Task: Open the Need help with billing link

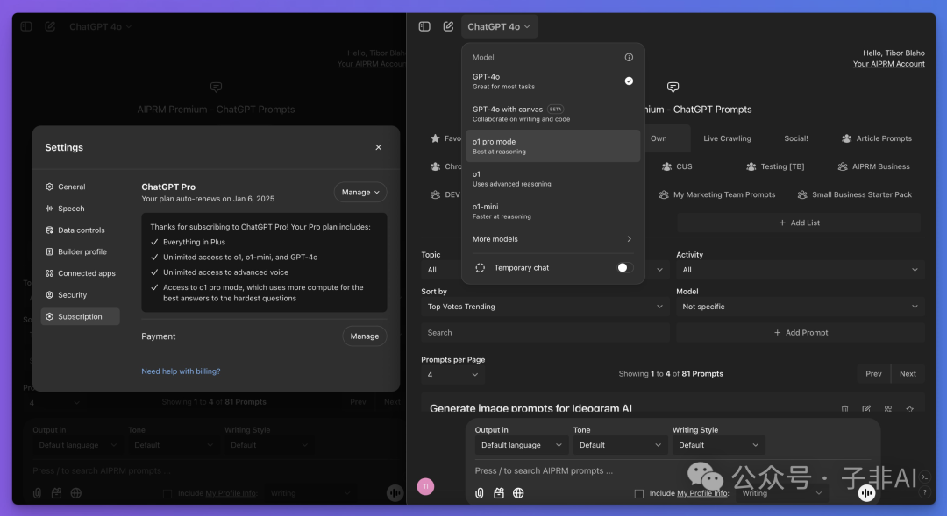Action: (181, 371)
